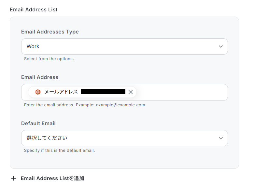Click the orange gear icon in the メールアドレス chip
Viewport: 254px width, 185px height.
coord(38,92)
